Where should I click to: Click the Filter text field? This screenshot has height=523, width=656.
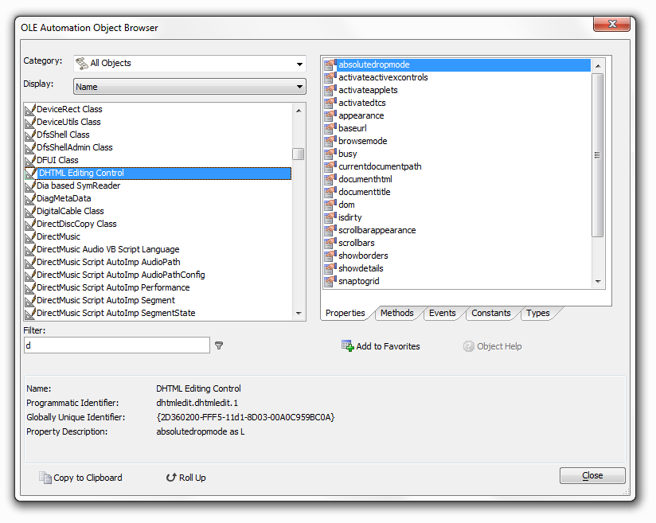tap(117, 345)
